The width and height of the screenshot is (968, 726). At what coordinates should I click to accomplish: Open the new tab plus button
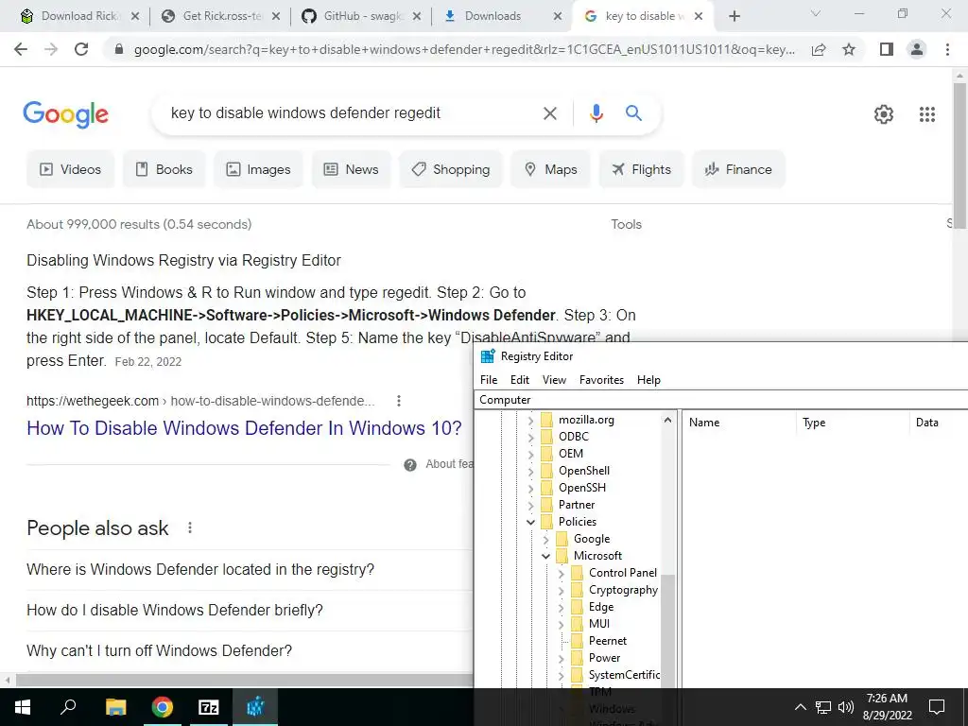coord(734,16)
